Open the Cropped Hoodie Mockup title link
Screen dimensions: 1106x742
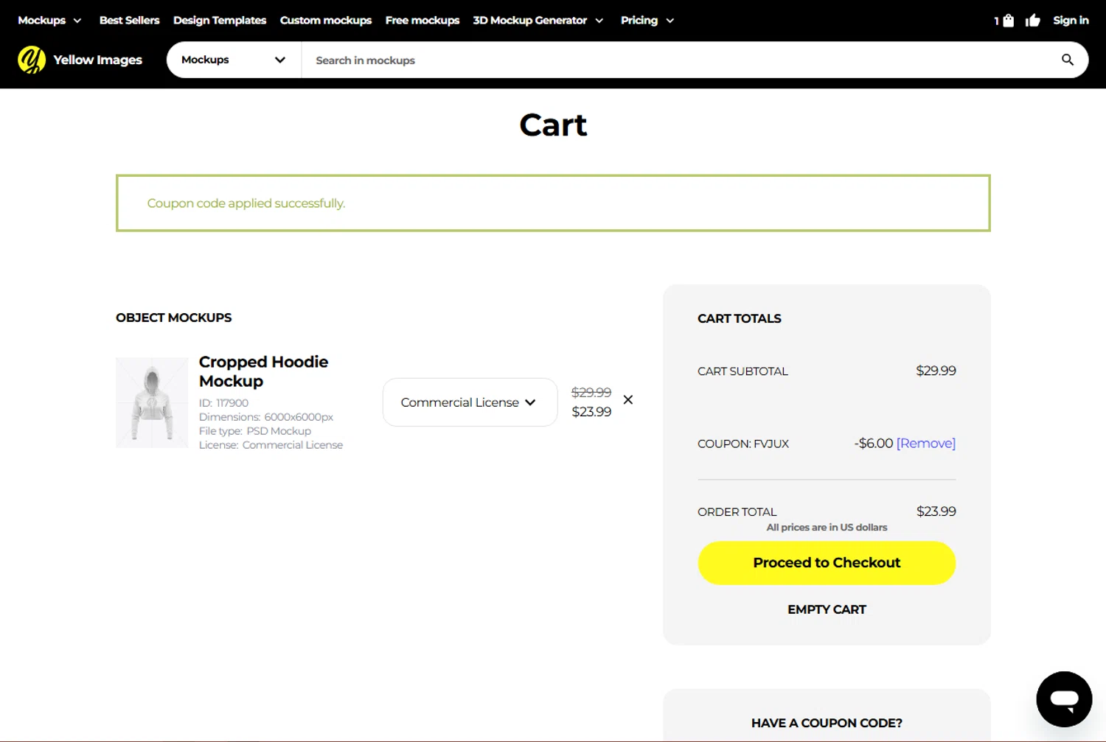tap(263, 371)
